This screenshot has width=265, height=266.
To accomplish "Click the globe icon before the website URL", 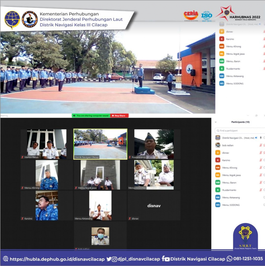I will (x=6, y=259).
